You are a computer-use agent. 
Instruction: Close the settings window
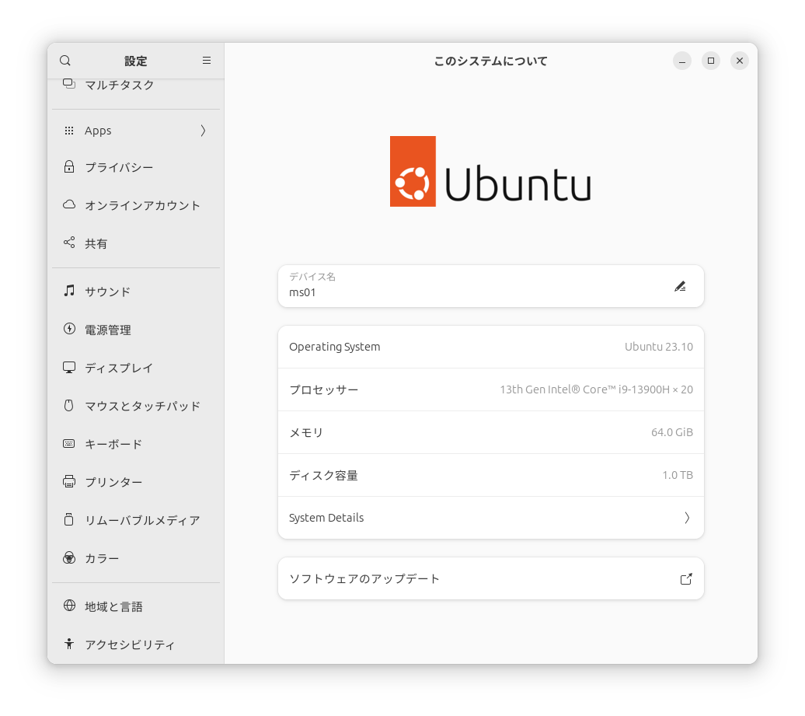[740, 61]
